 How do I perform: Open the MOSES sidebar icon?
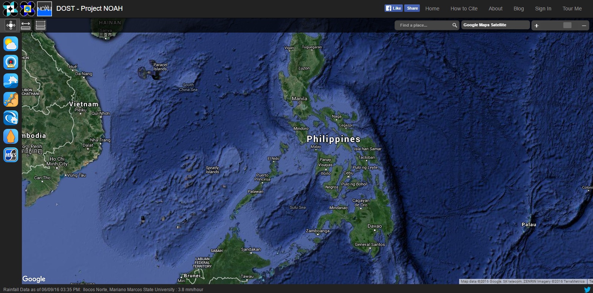coord(11,155)
